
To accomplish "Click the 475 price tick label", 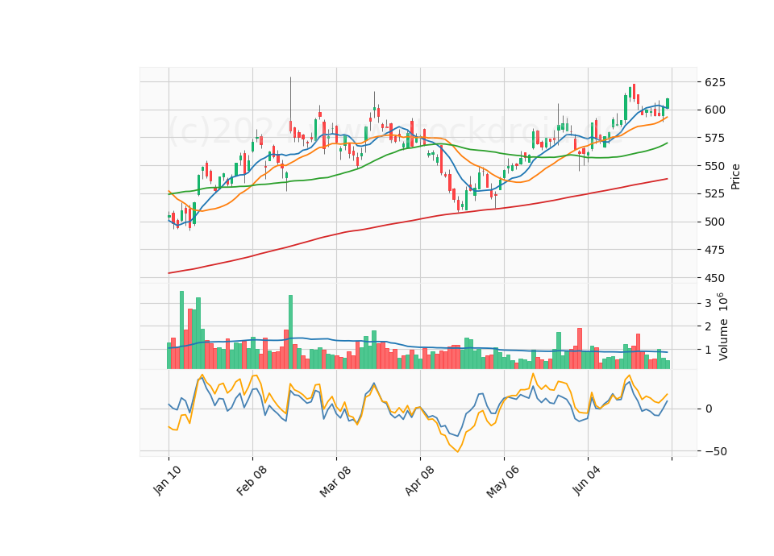I will (x=715, y=250).
